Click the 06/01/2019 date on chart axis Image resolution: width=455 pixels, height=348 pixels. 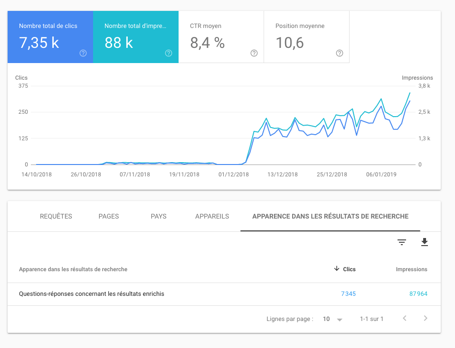pyautogui.click(x=381, y=174)
